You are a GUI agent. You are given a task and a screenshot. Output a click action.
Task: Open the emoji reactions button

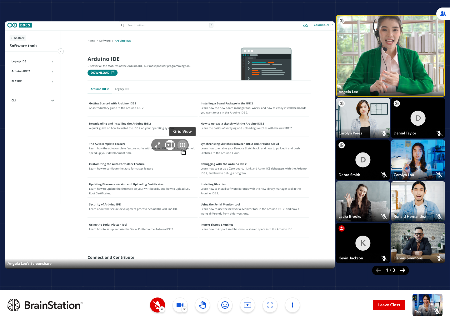pyautogui.click(x=225, y=305)
